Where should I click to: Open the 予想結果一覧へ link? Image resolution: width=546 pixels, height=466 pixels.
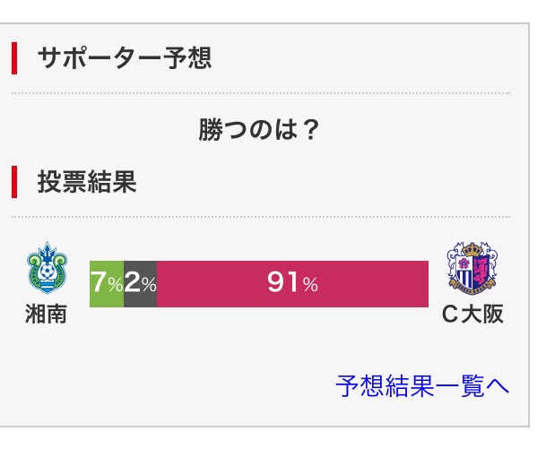pos(422,386)
